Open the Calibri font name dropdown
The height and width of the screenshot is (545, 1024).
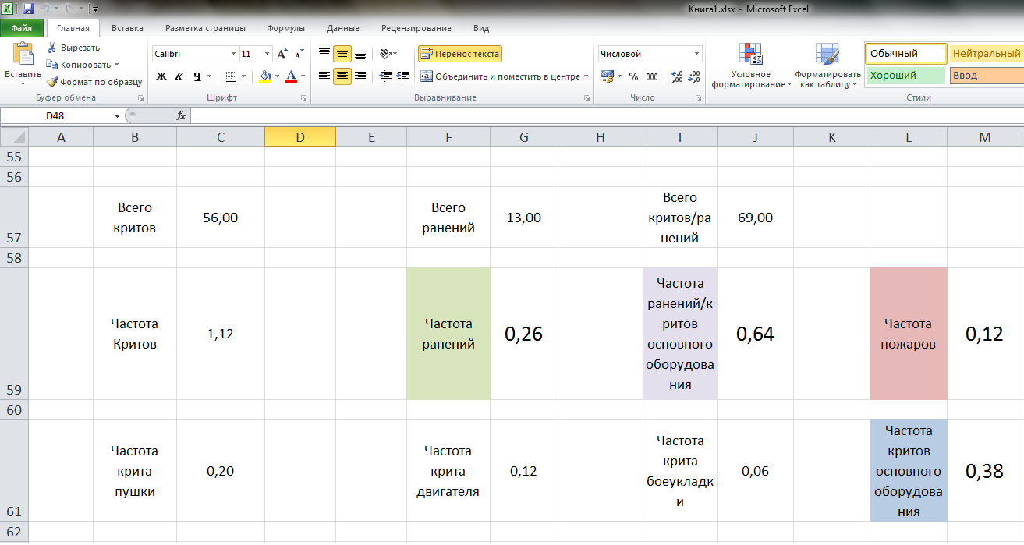click(233, 54)
